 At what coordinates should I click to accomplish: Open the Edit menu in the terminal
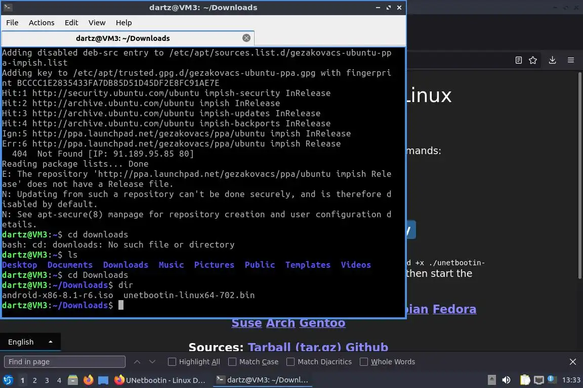click(71, 23)
